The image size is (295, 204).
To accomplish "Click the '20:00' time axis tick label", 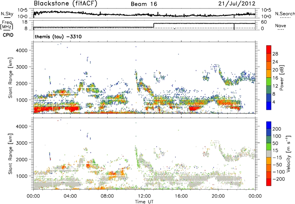I will coord(218,196).
